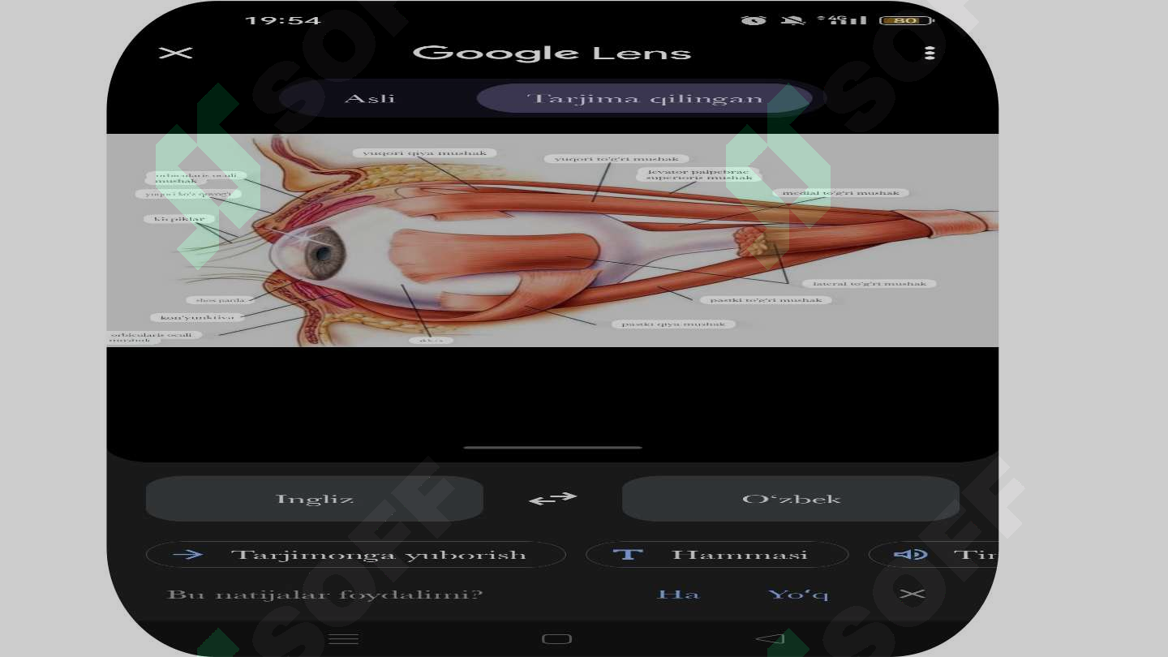Select all text with Hammasi chip

[717, 555]
